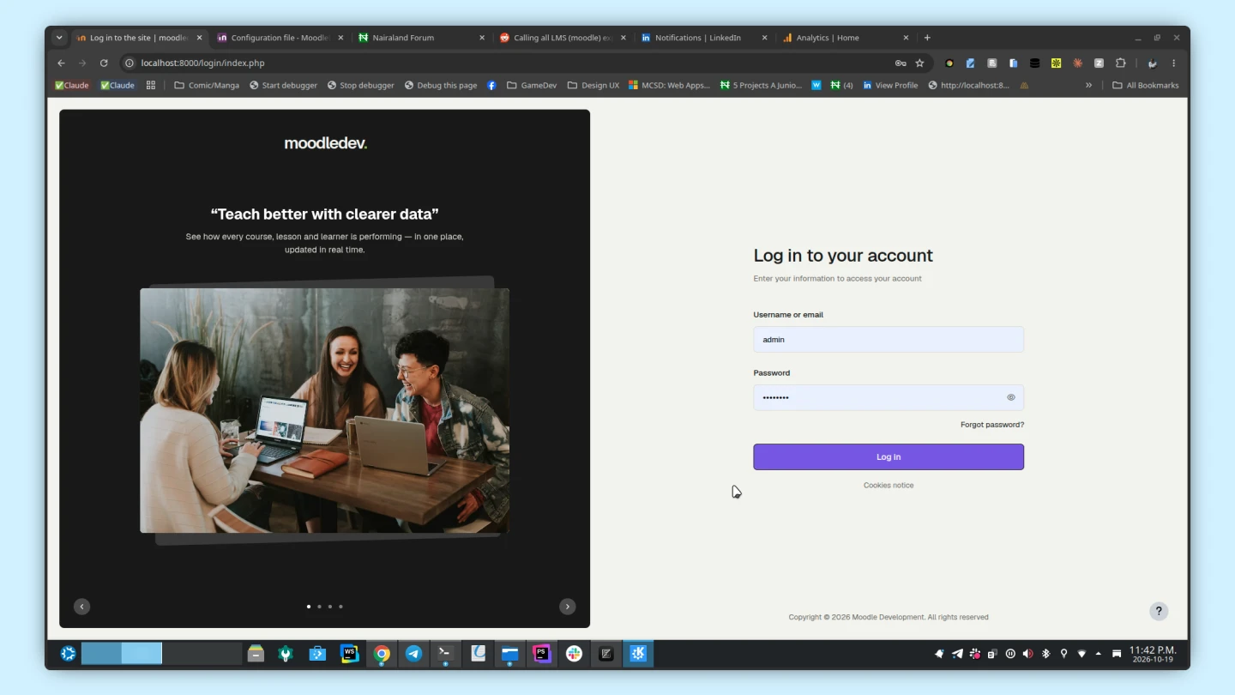
Task: Open the volume control in system tray
Action: [x=1027, y=654]
